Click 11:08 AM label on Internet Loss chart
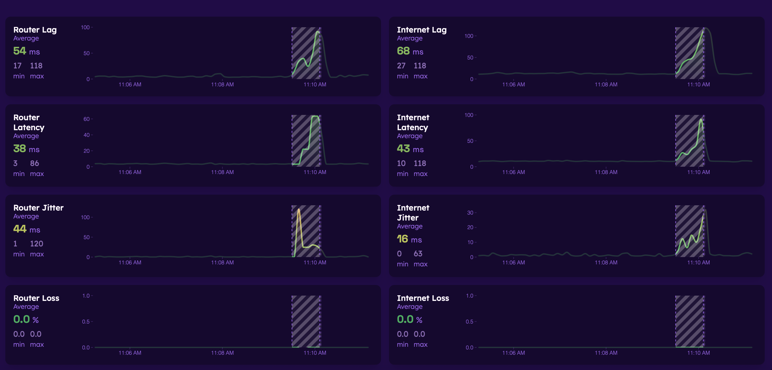 (x=606, y=353)
